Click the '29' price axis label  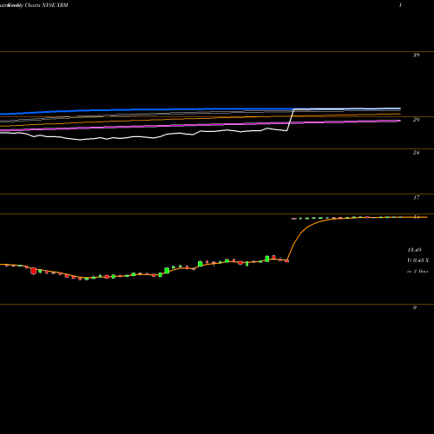point(416,120)
